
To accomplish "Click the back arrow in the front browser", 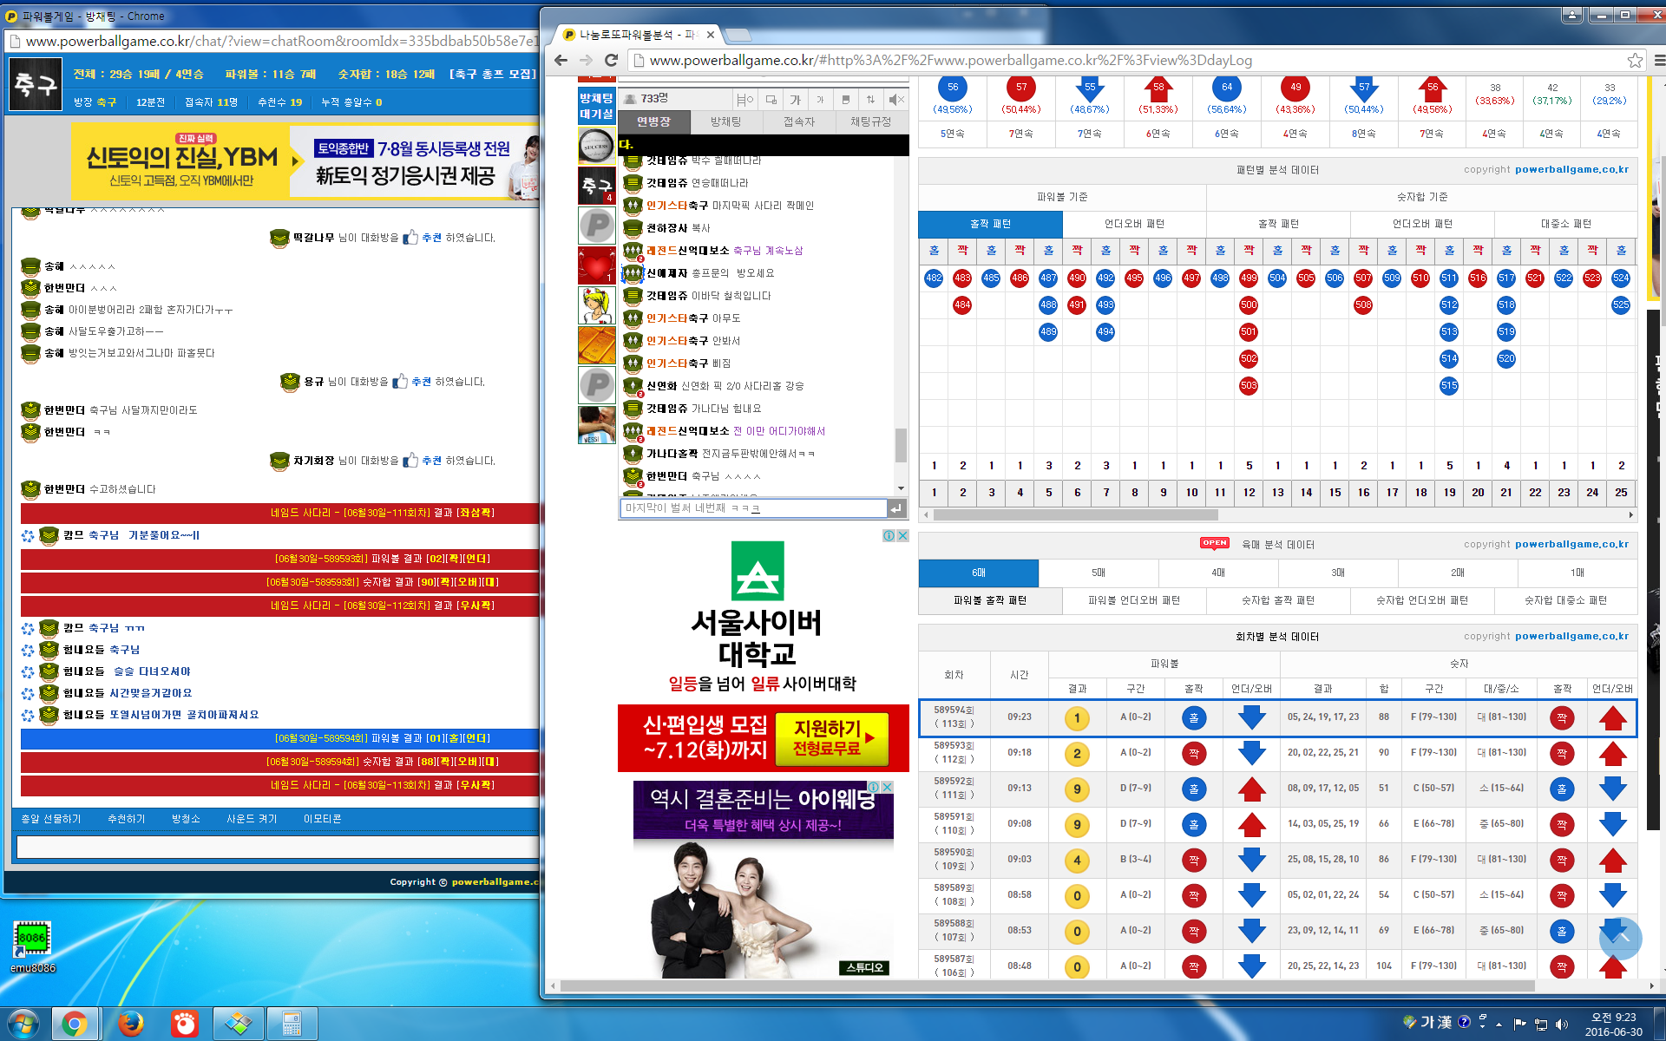I will point(561,60).
